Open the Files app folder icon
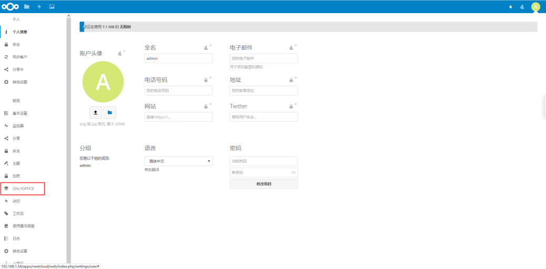This screenshot has width=546, height=269. pyautogui.click(x=27, y=7)
